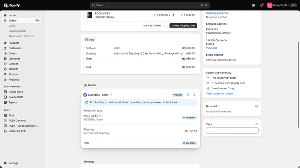
Task: Click the 1st session from shopify.com text
Action: 228,83
